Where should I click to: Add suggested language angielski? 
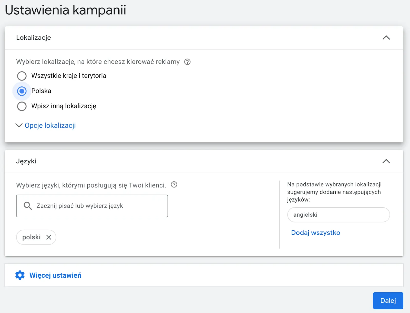(338, 215)
